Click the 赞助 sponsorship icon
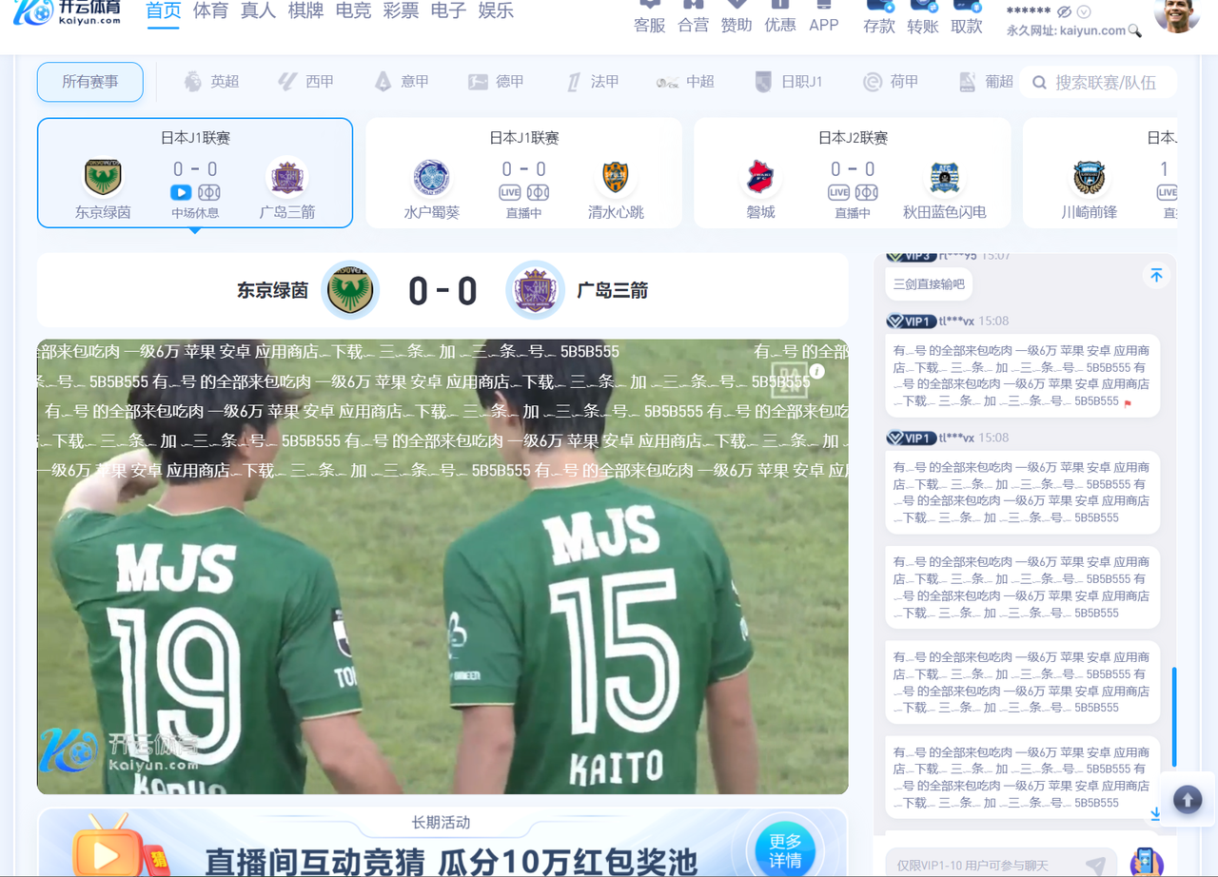Screen dimensions: 1218x877 [737, 16]
